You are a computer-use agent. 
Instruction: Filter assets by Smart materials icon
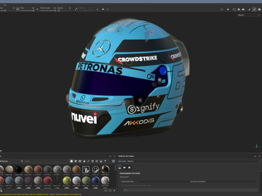coord(76,161)
